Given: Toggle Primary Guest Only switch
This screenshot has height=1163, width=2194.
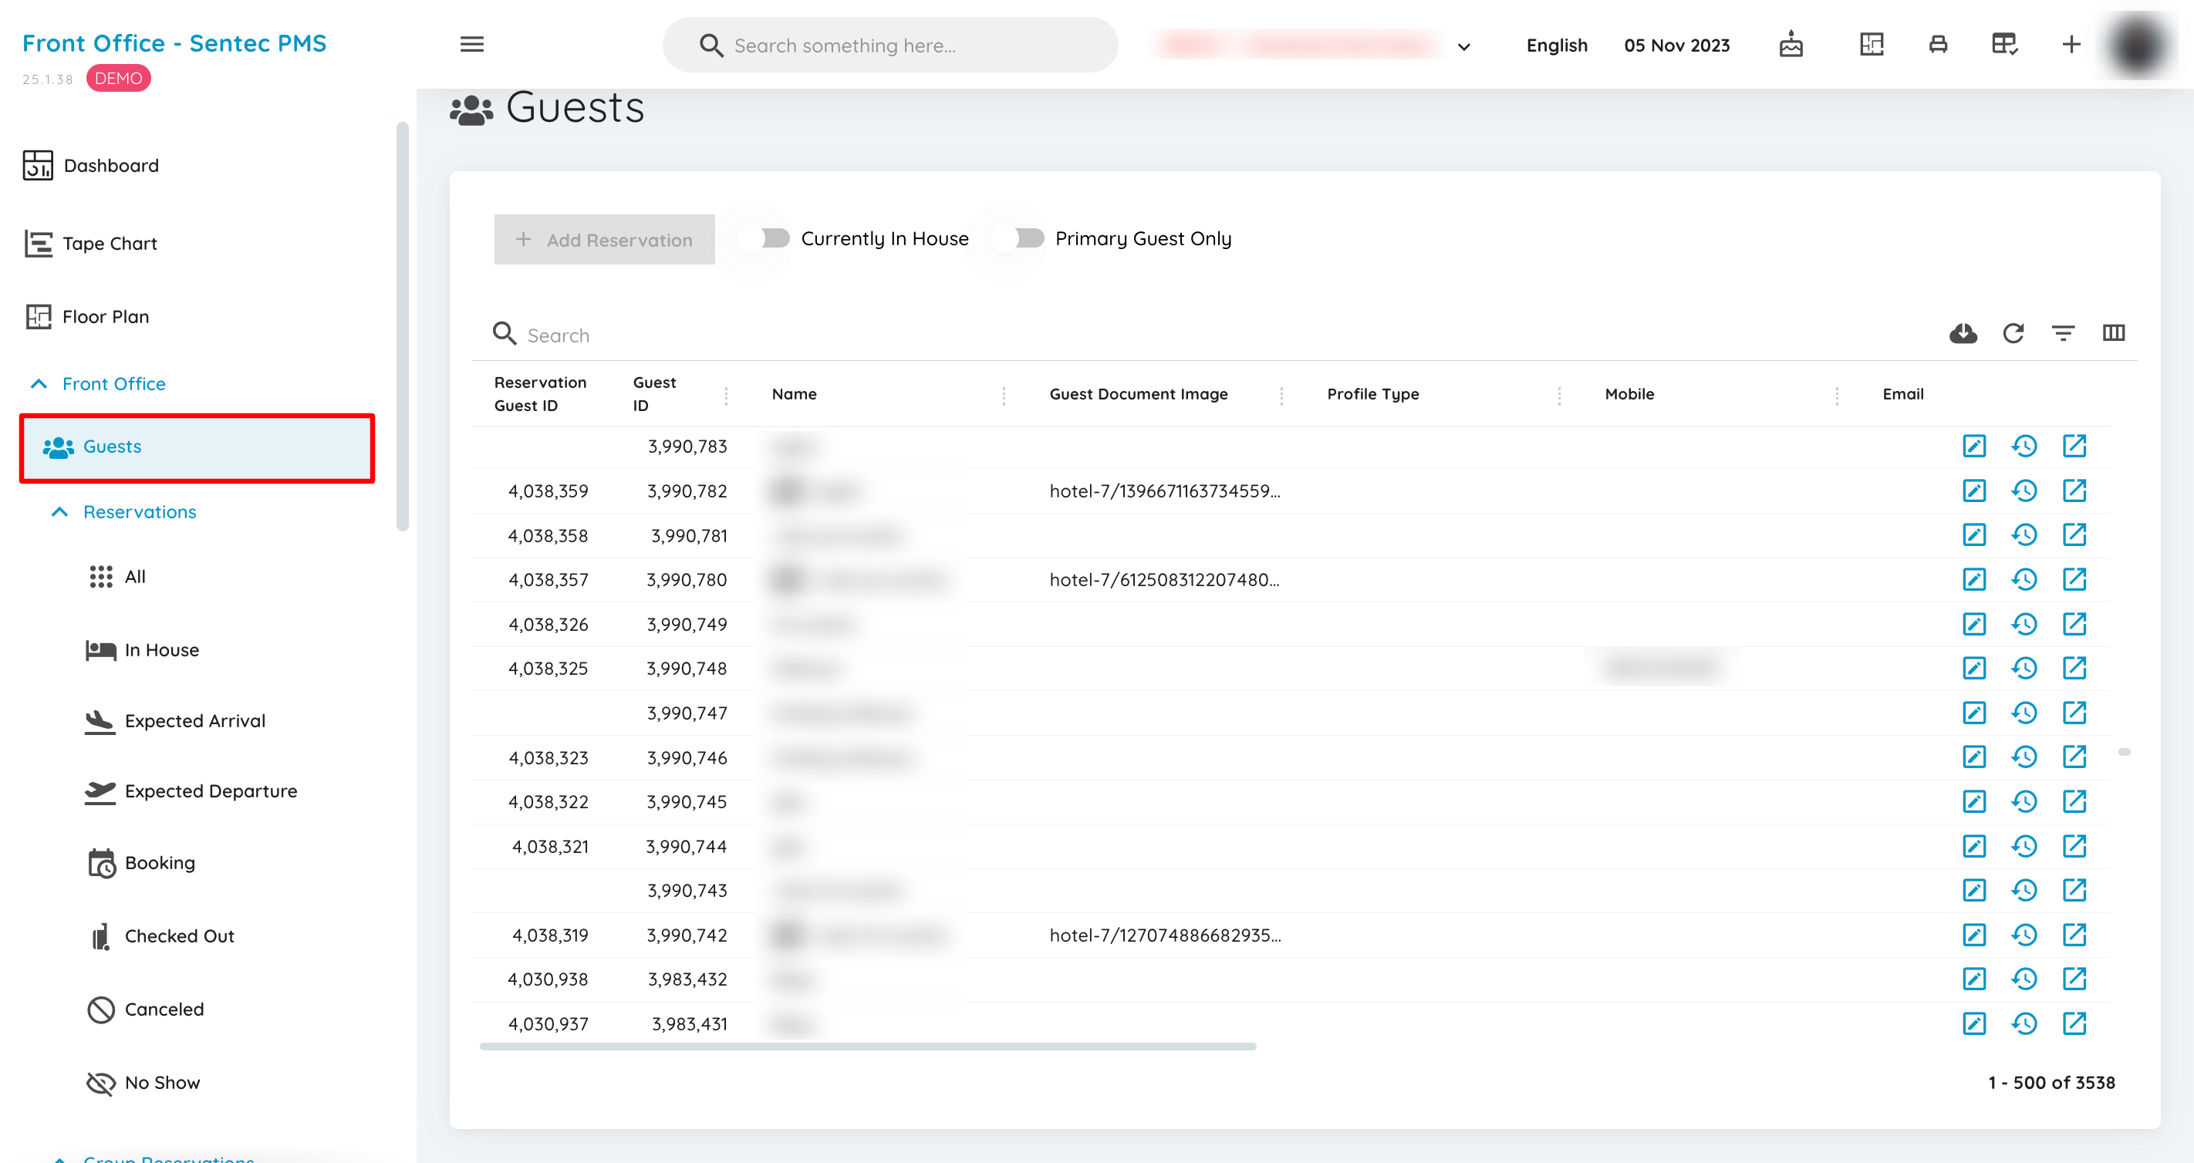Looking at the screenshot, I should 1018,238.
